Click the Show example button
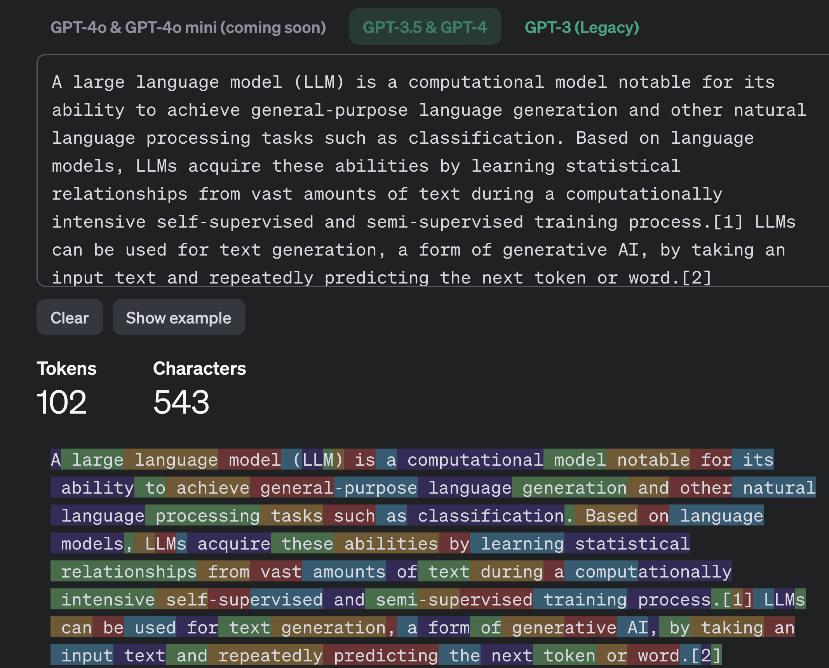Viewport: 829px width, 668px height. [179, 318]
